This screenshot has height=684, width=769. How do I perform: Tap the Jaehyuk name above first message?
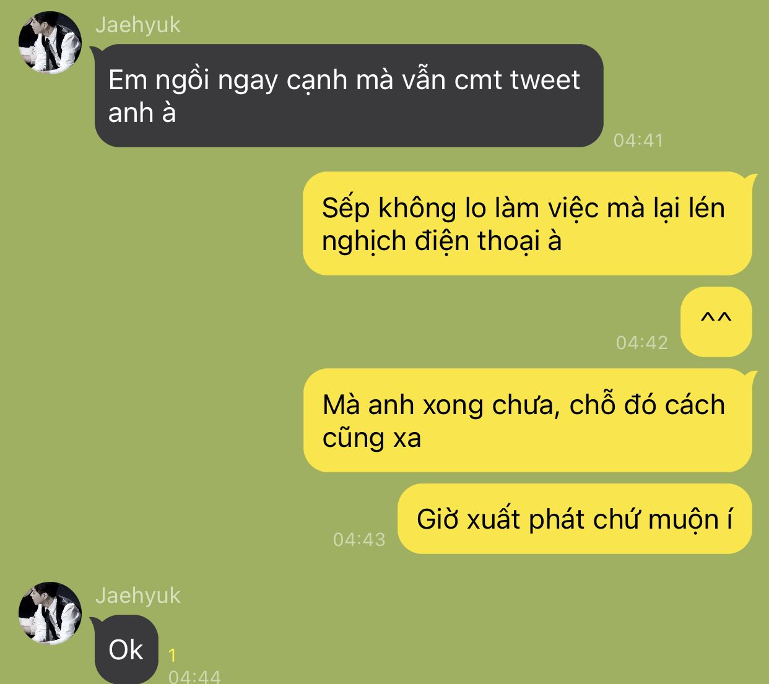(137, 25)
